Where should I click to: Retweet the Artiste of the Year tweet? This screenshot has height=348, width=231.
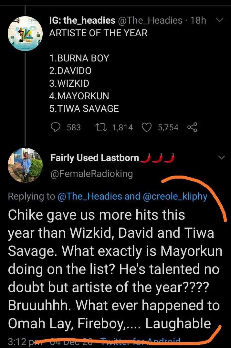point(104,127)
